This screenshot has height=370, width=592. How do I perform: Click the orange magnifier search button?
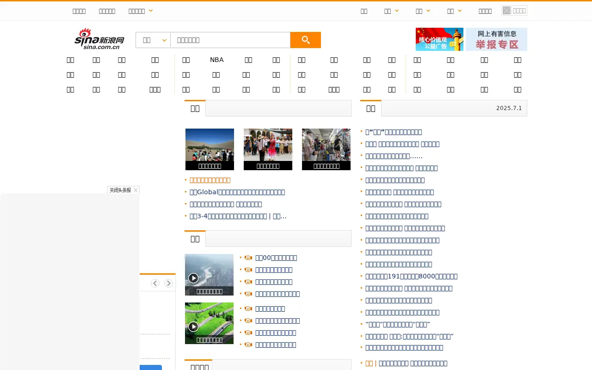coord(305,40)
